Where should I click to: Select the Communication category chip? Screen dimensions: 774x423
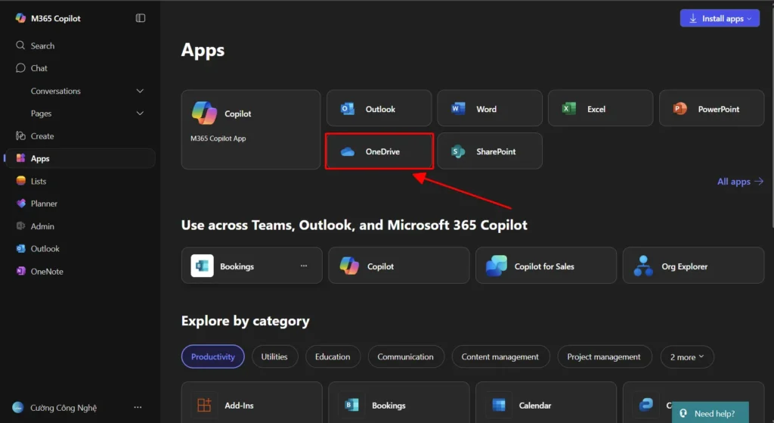coord(406,356)
